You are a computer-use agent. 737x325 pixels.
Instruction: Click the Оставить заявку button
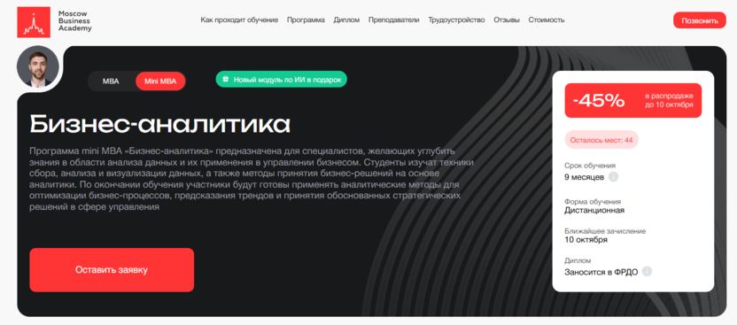coord(112,270)
